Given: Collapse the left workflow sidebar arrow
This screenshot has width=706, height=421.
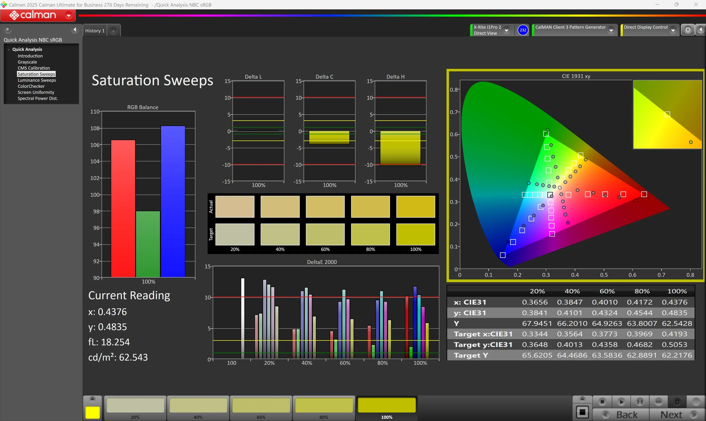Looking at the screenshot, I should (x=75, y=29).
